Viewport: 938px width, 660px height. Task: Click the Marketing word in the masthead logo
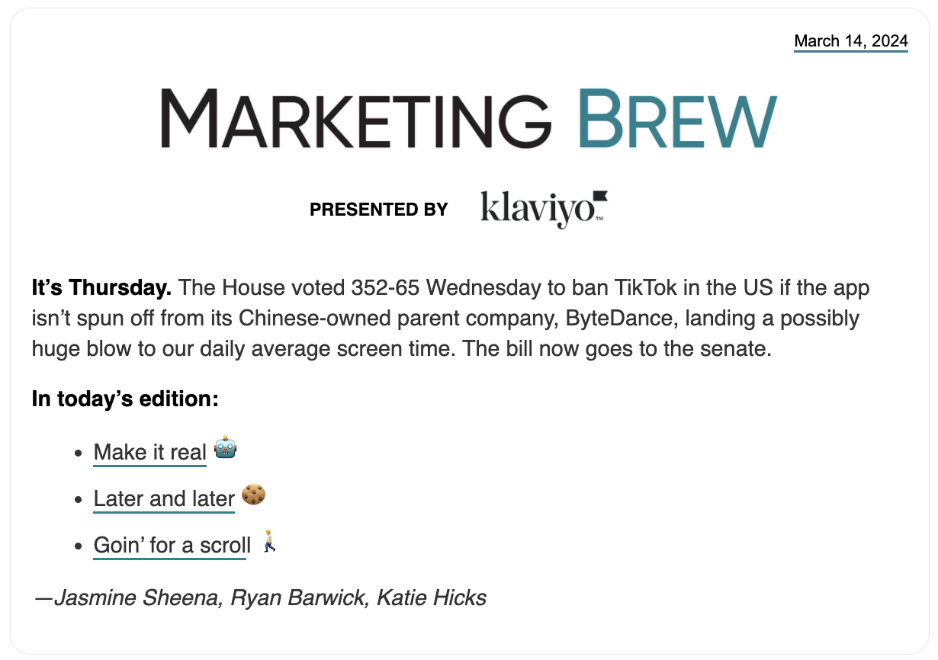coord(355,120)
